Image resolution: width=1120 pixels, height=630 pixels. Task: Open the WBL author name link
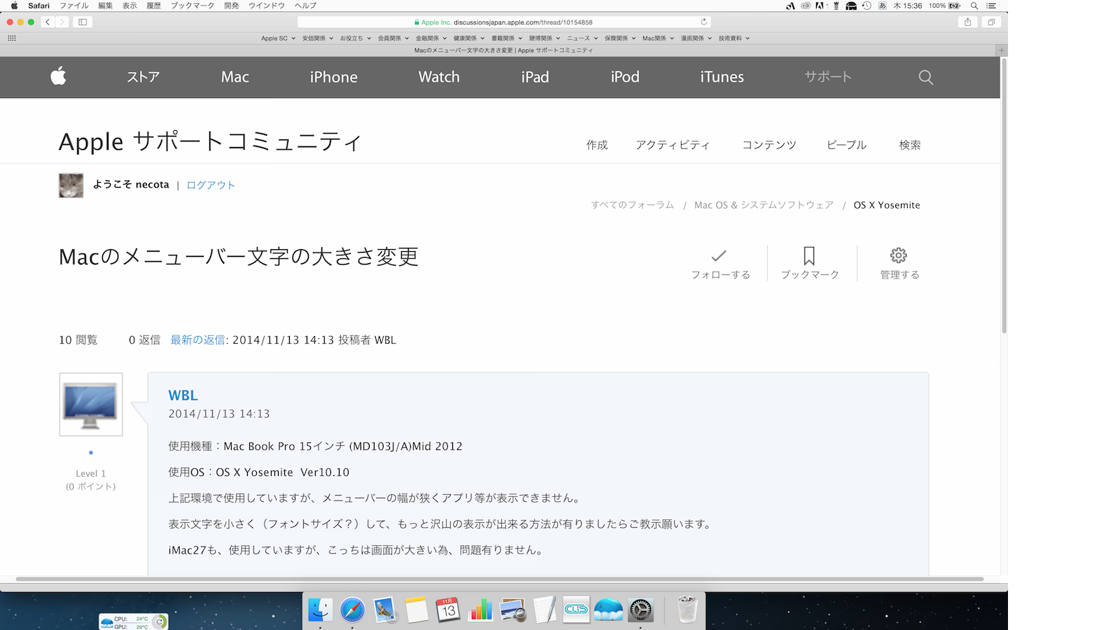(183, 395)
